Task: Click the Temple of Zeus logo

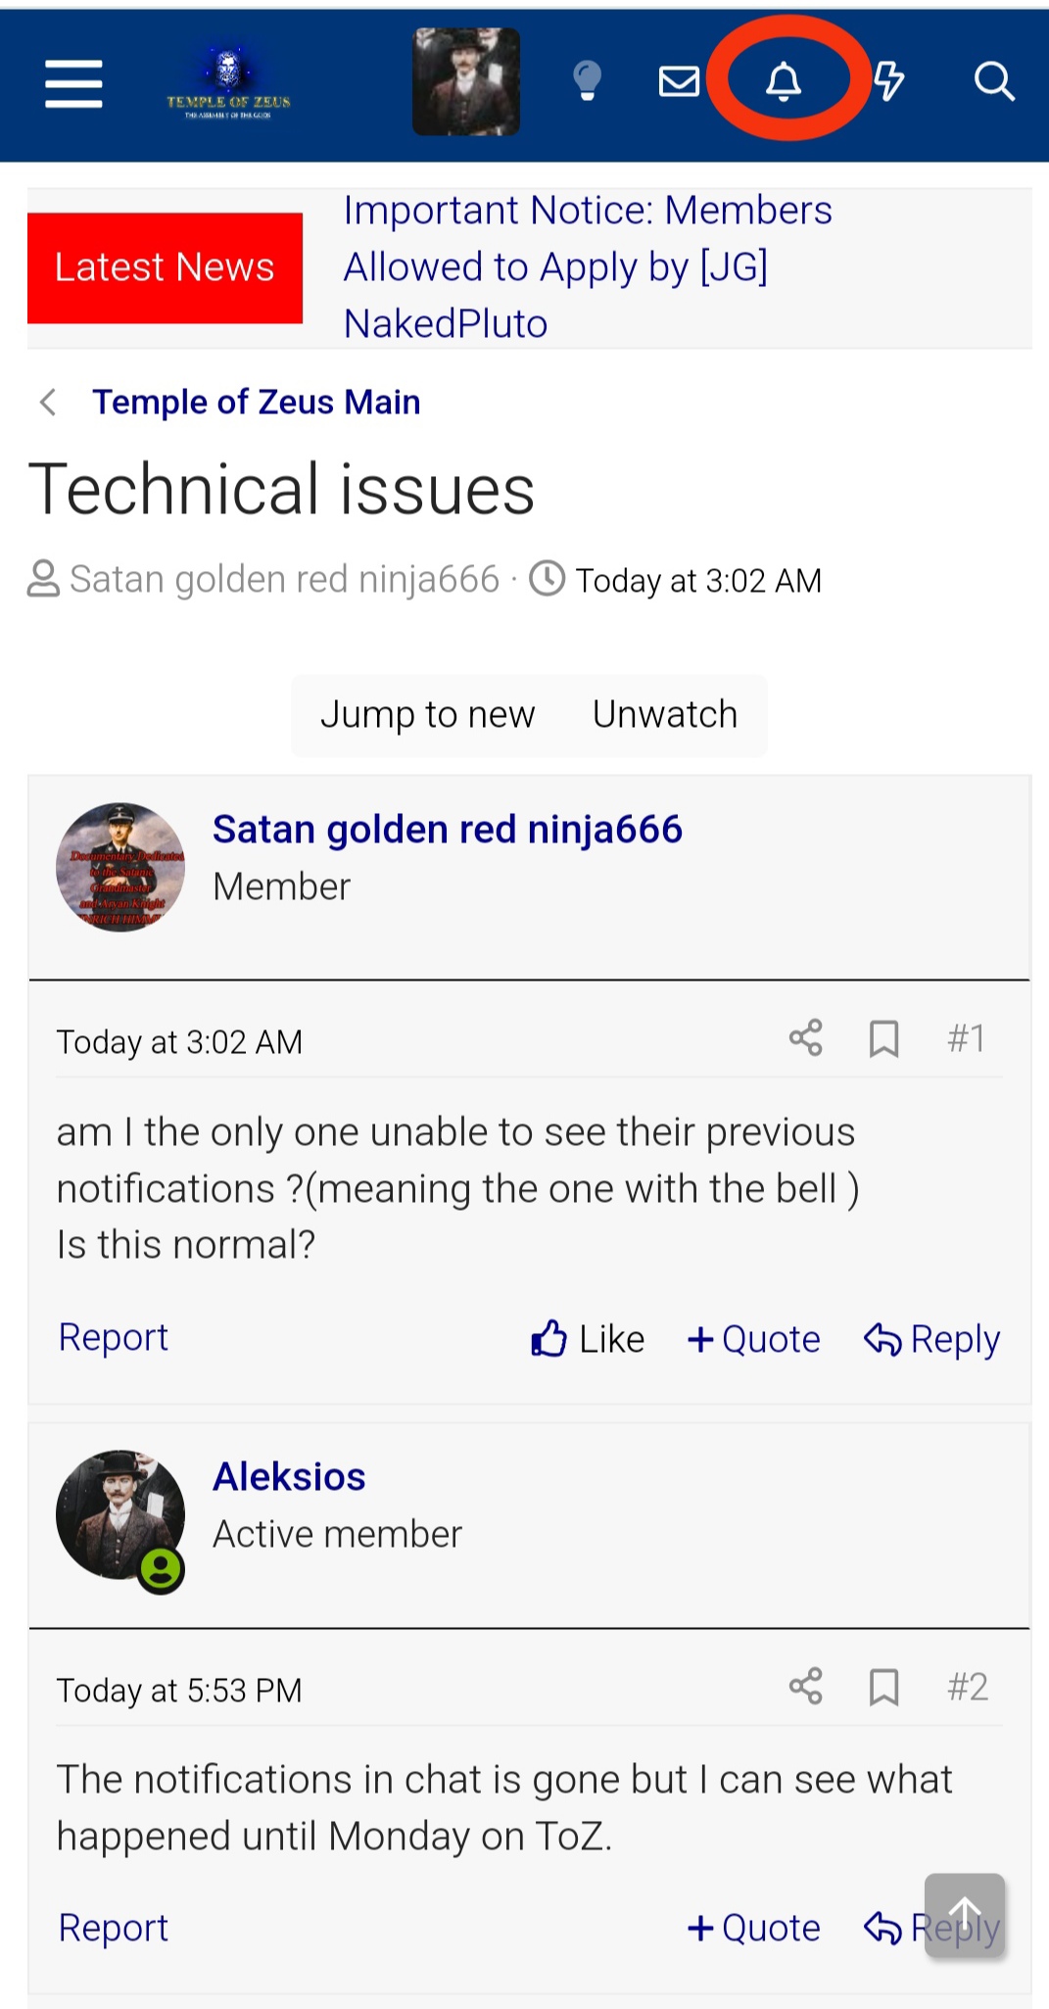Action: [228, 84]
